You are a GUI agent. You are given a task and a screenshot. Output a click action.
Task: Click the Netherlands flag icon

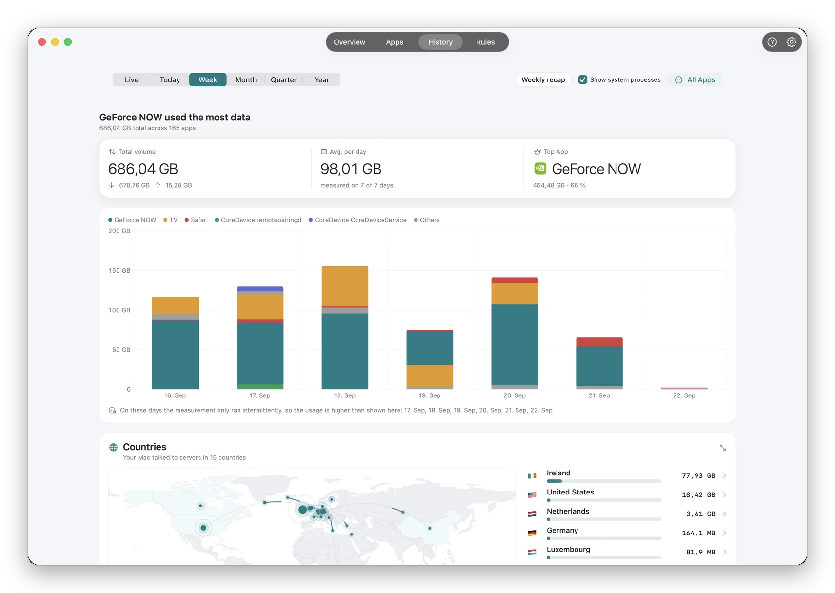point(532,514)
